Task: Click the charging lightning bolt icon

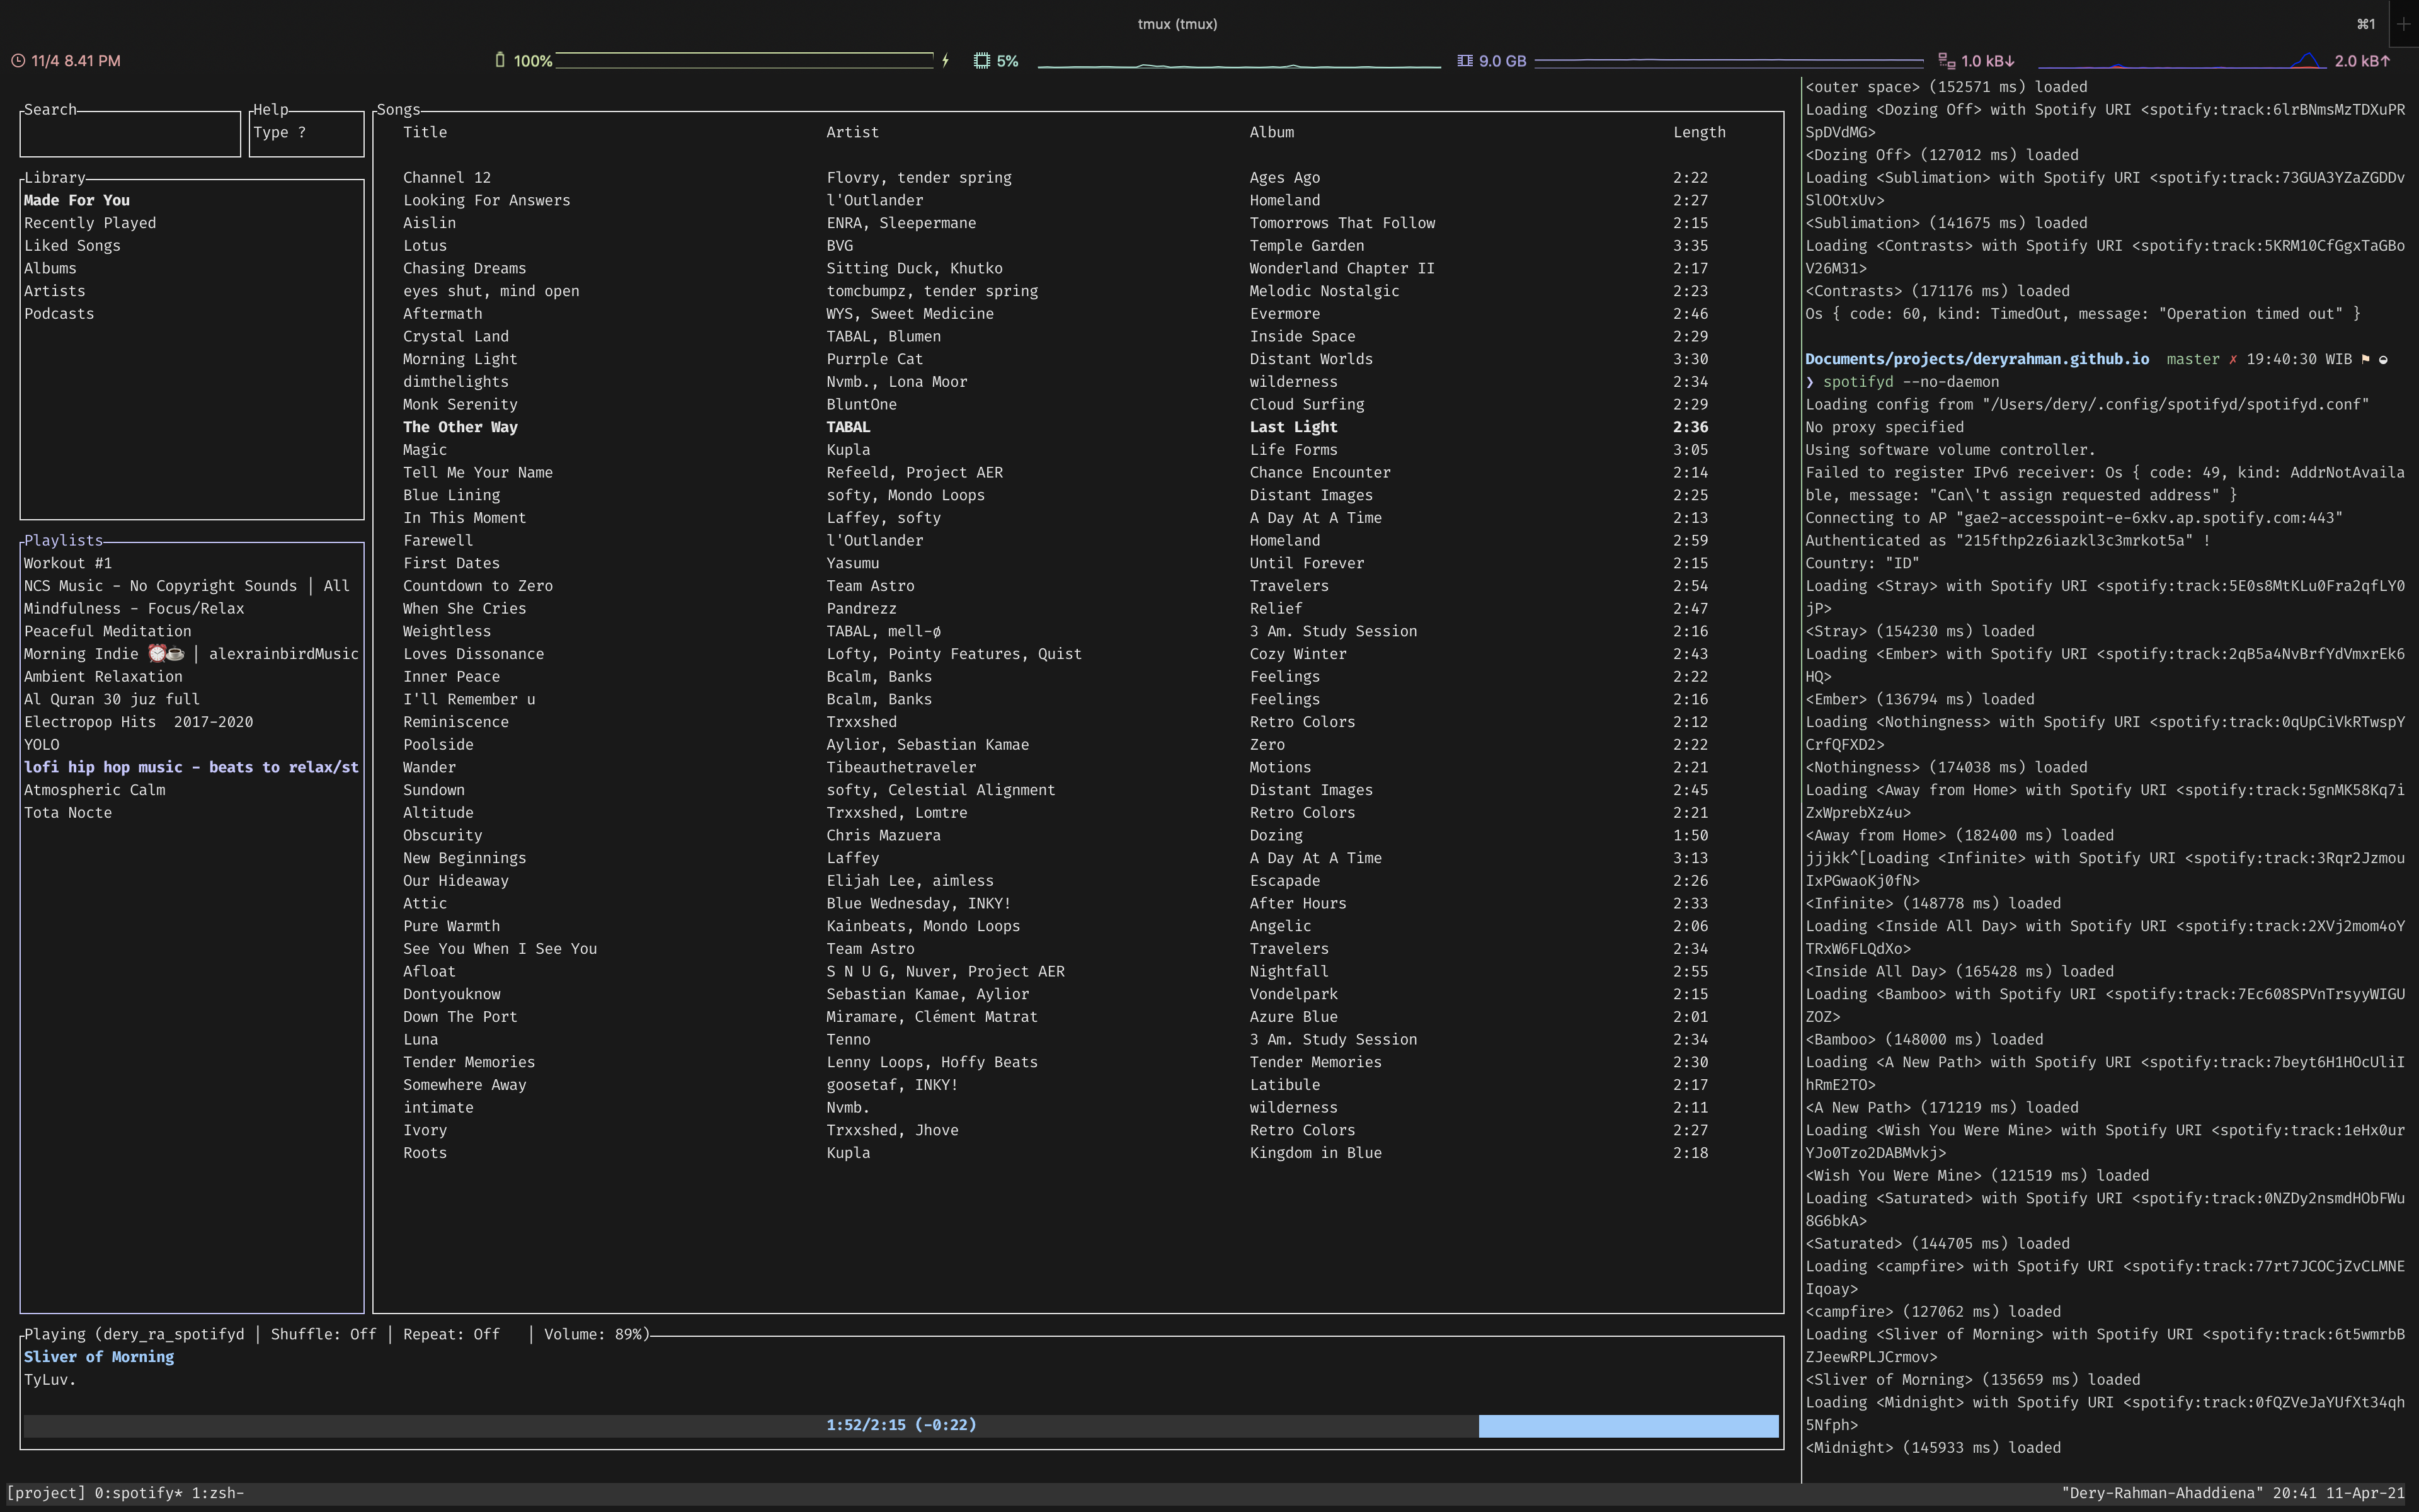Action: [945, 61]
